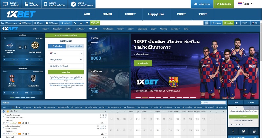This screenshot has height=138, width=262.
Task: Click the LIVE badge in the sports bar
Action: (x=4, y=107)
